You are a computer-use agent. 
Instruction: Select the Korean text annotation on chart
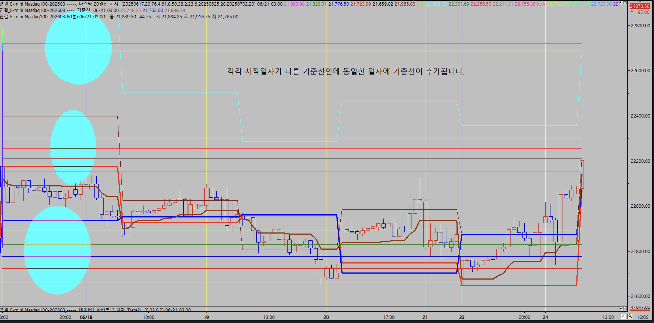coord(346,71)
